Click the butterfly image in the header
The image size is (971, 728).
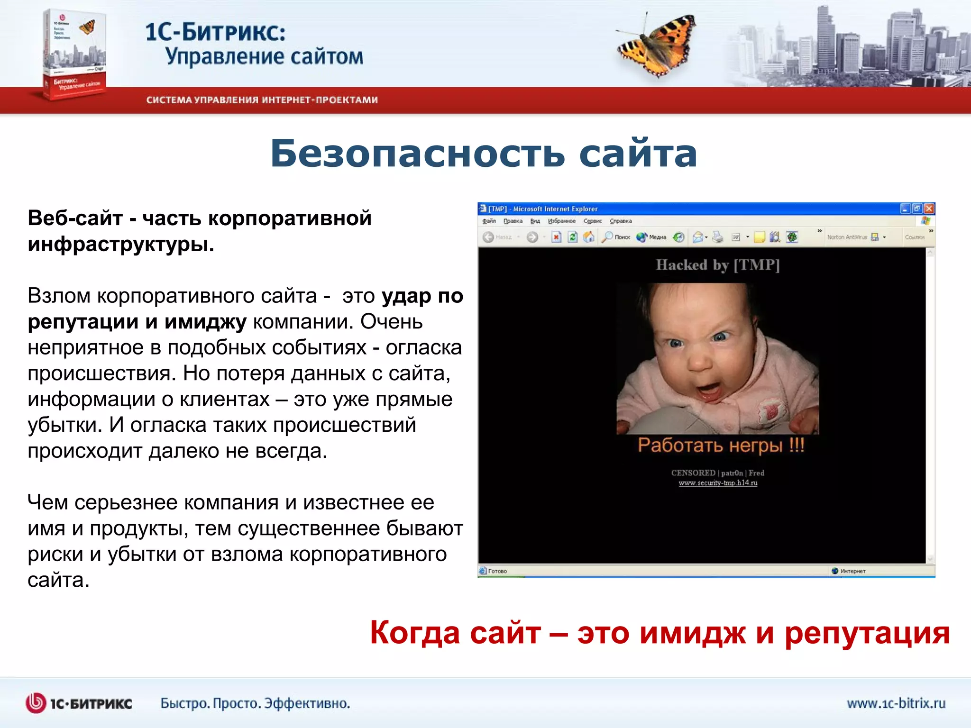pyautogui.click(x=656, y=45)
